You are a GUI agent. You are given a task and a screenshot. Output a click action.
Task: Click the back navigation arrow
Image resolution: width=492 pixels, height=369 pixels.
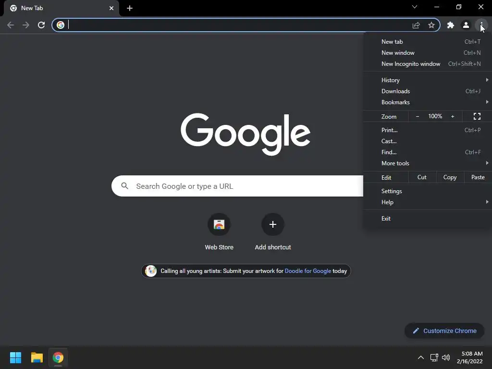pyautogui.click(x=11, y=25)
